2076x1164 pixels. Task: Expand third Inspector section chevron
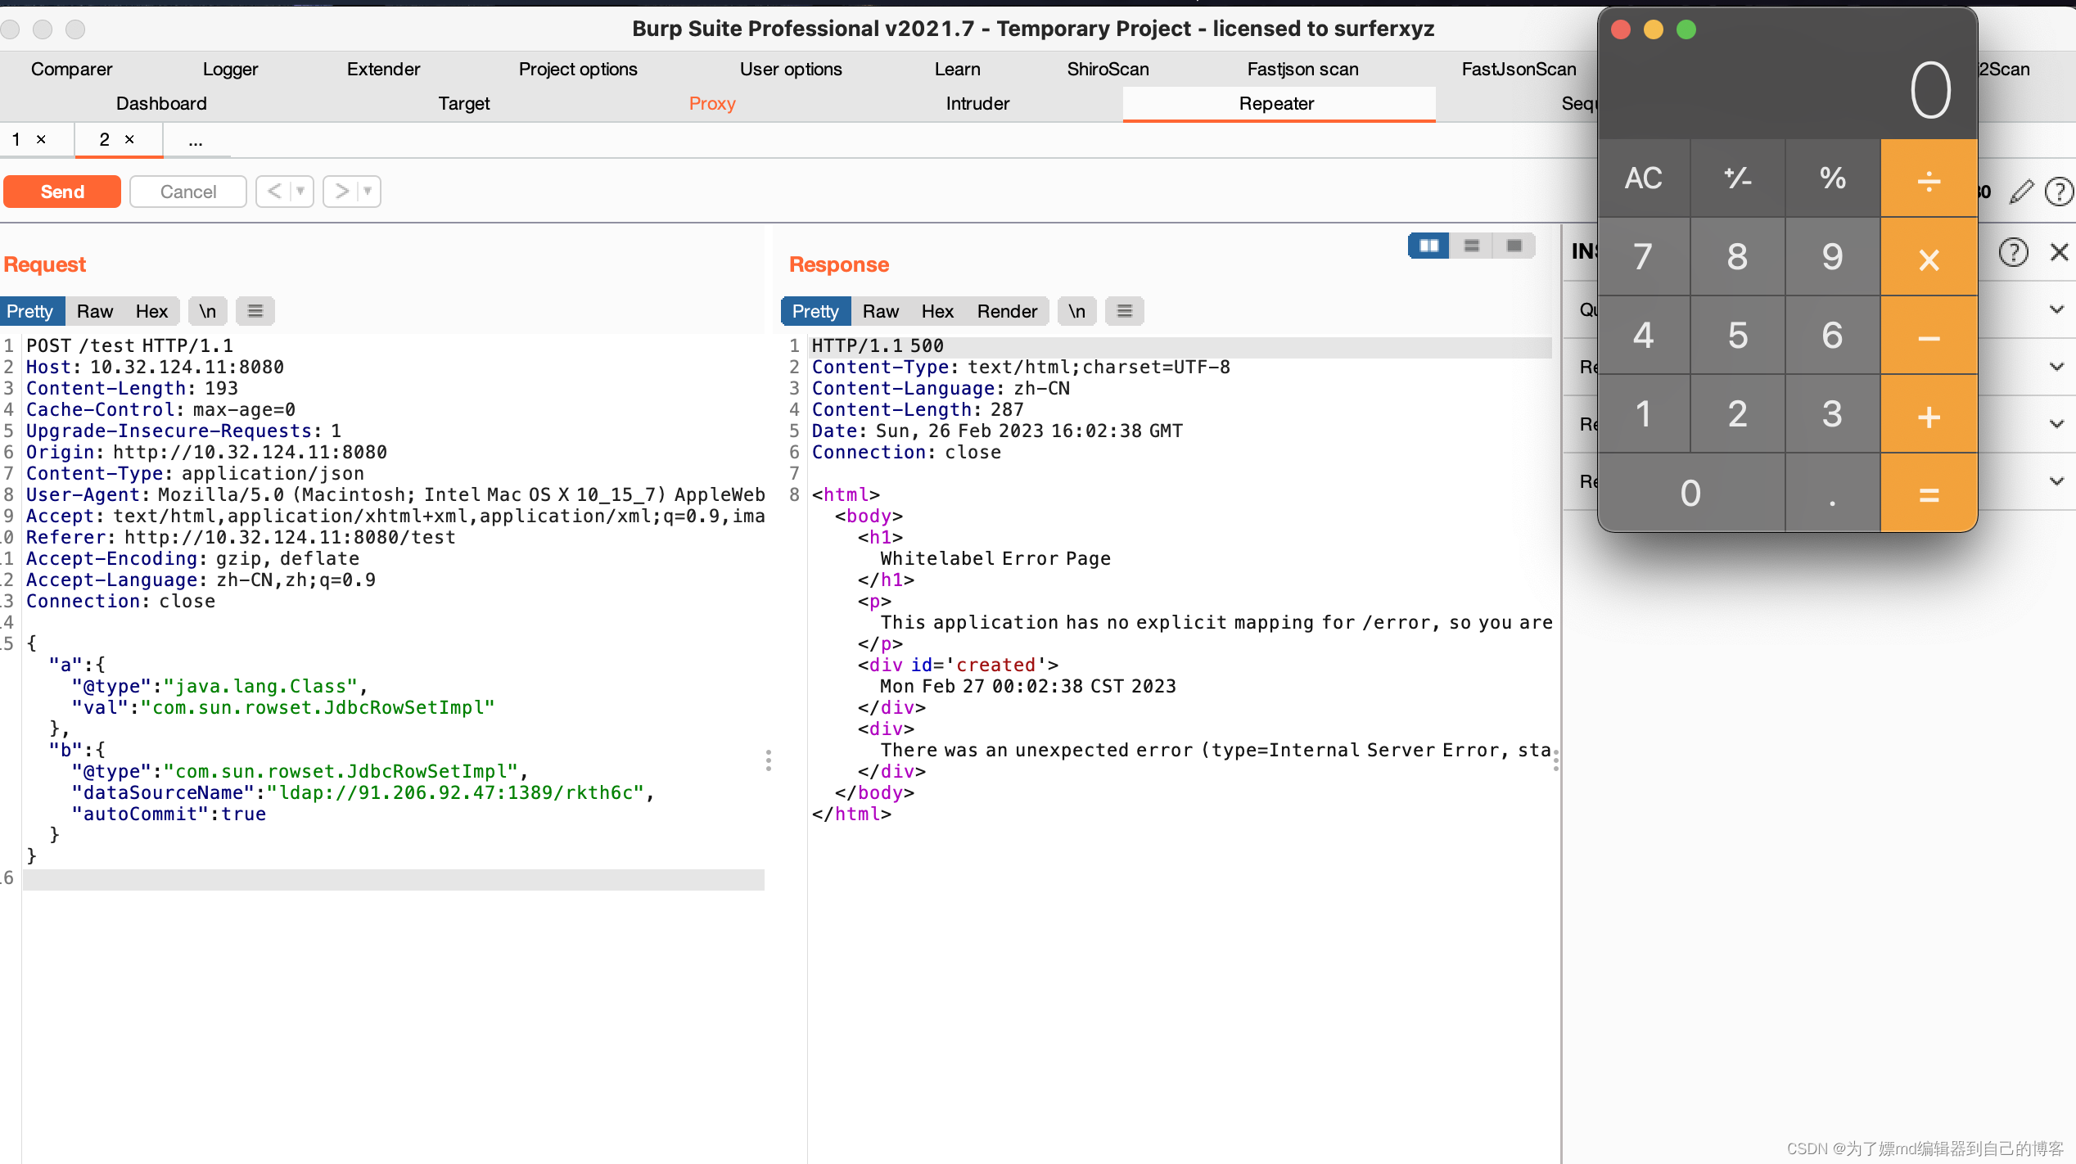click(2056, 424)
